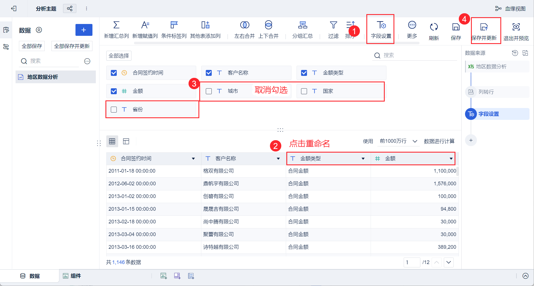Check 城市 field checkbox
Image resolution: width=534 pixels, height=286 pixels.
209,91
